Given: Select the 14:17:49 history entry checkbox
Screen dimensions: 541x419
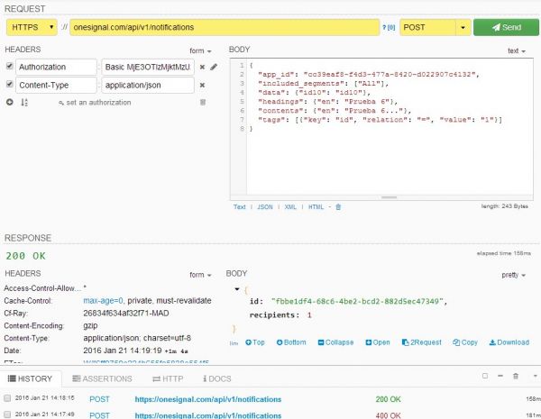Looking at the screenshot, I should (x=7, y=414).
